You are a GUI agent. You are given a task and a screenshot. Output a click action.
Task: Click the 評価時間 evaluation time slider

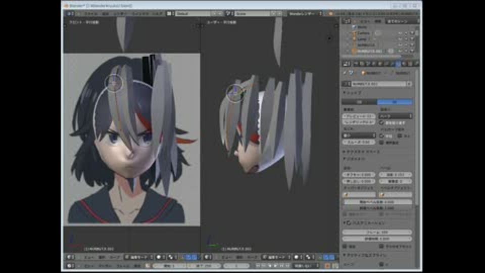click(377, 239)
